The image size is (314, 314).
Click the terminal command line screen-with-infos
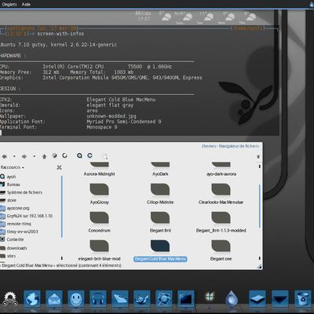tap(60, 34)
